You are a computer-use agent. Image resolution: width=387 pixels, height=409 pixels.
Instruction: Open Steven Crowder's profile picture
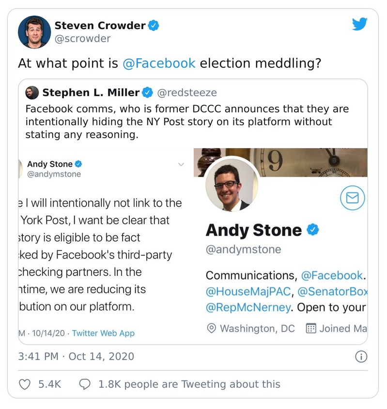[34, 31]
